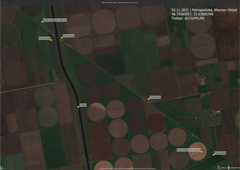This screenshot has height=170, width=240.
Task: Select the Trenches marker at the central road junction
Action: coord(149,99)
